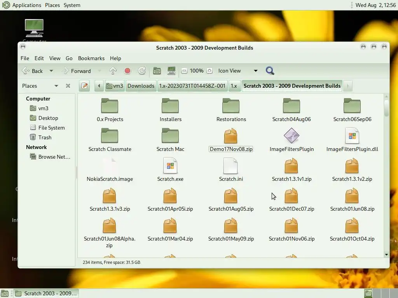Select the Scratch Classmate folder
Viewport: 398px width, 298px height.
(x=110, y=140)
